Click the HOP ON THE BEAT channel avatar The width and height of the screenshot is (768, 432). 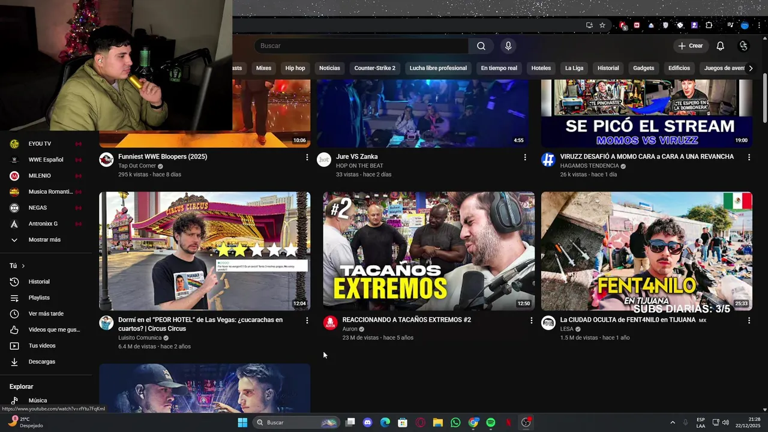[x=324, y=160]
